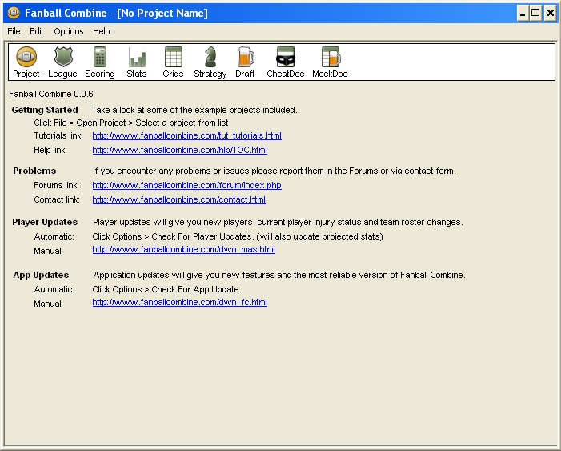Click 'Click Options > Check For App Update.' text
The height and width of the screenshot is (451, 561).
pyautogui.click(x=167, y=289)
